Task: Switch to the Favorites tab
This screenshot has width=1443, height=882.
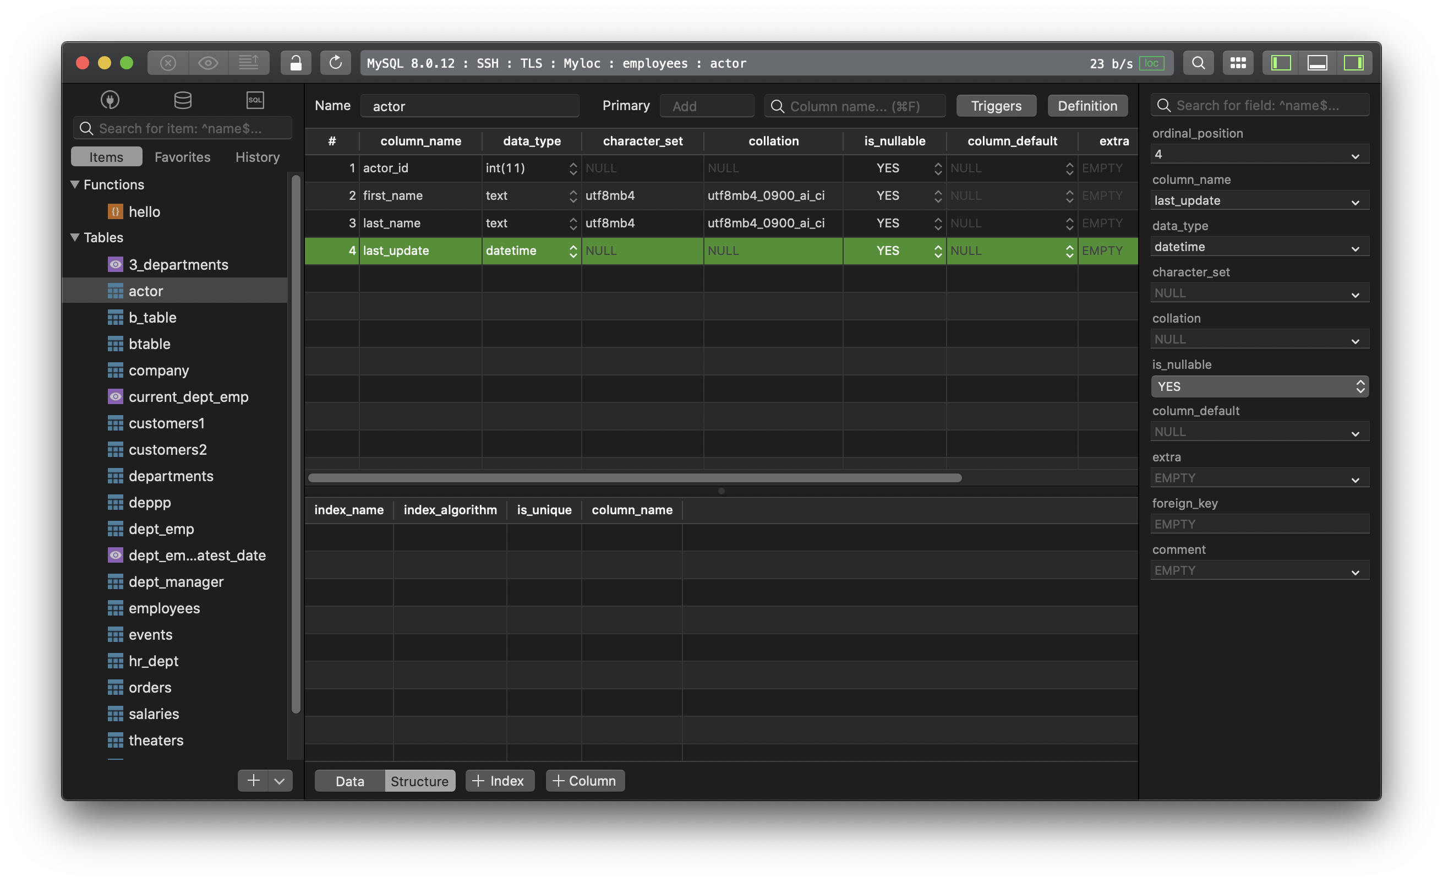Action: pos(182,156)
